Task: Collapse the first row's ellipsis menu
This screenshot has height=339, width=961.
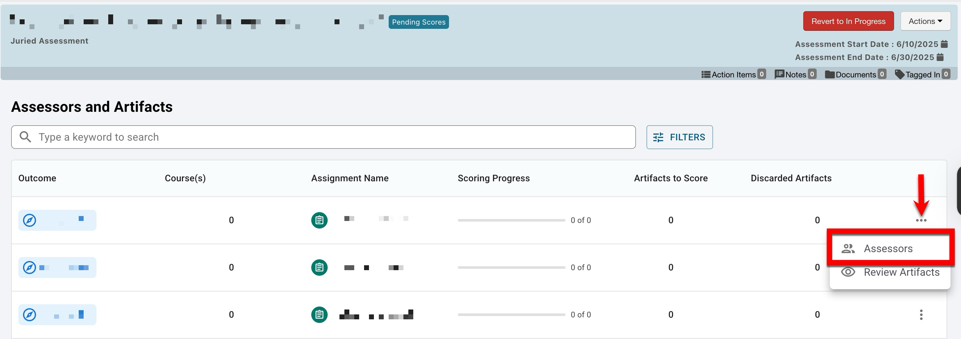Action: (921, 220)
